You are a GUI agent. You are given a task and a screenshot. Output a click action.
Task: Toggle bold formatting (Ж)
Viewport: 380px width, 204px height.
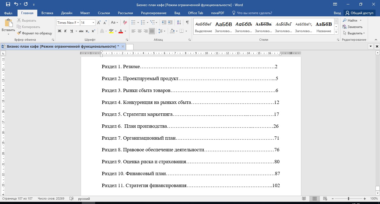pos(60,31)
